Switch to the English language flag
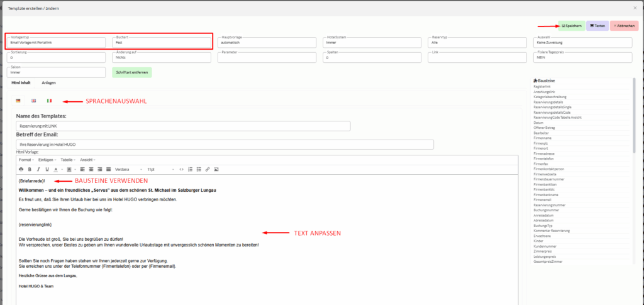Screen dimensions: 644x305 coord(34,101)
